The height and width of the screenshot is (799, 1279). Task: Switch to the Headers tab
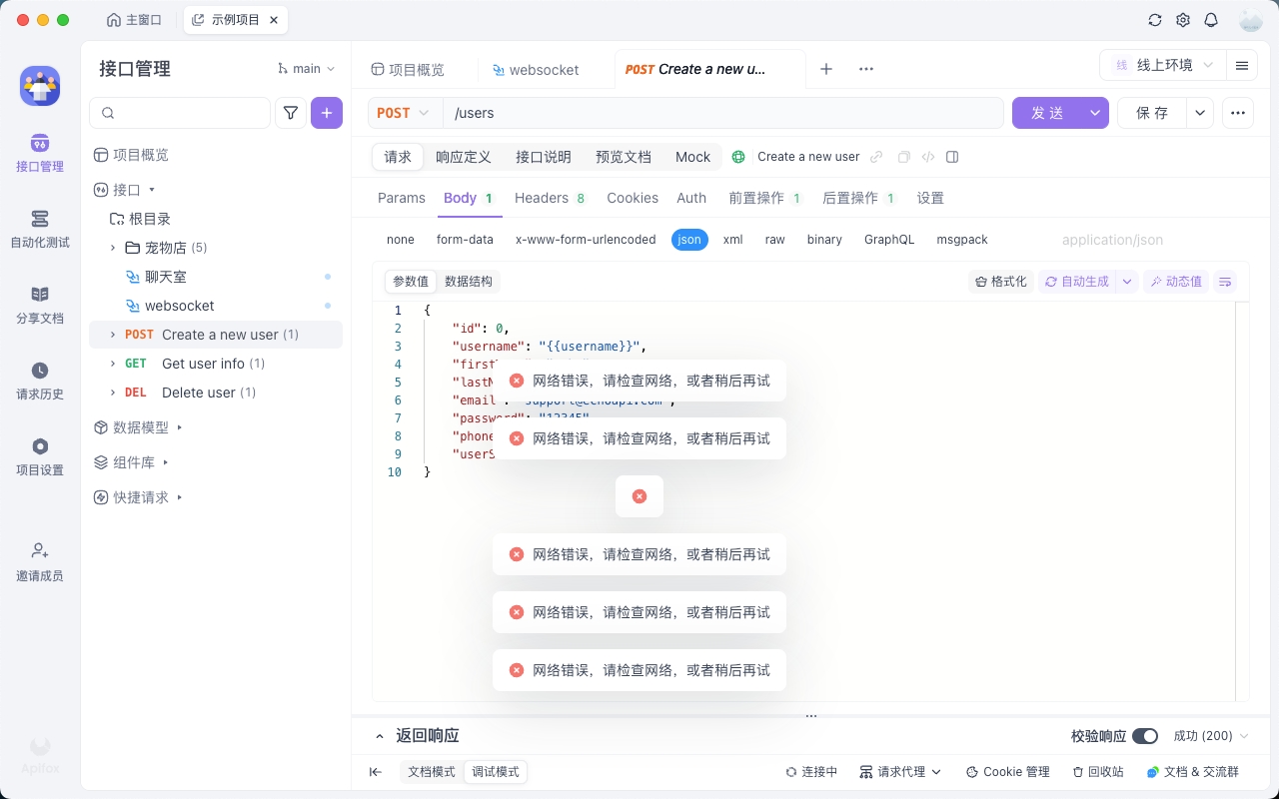point(541,198)
